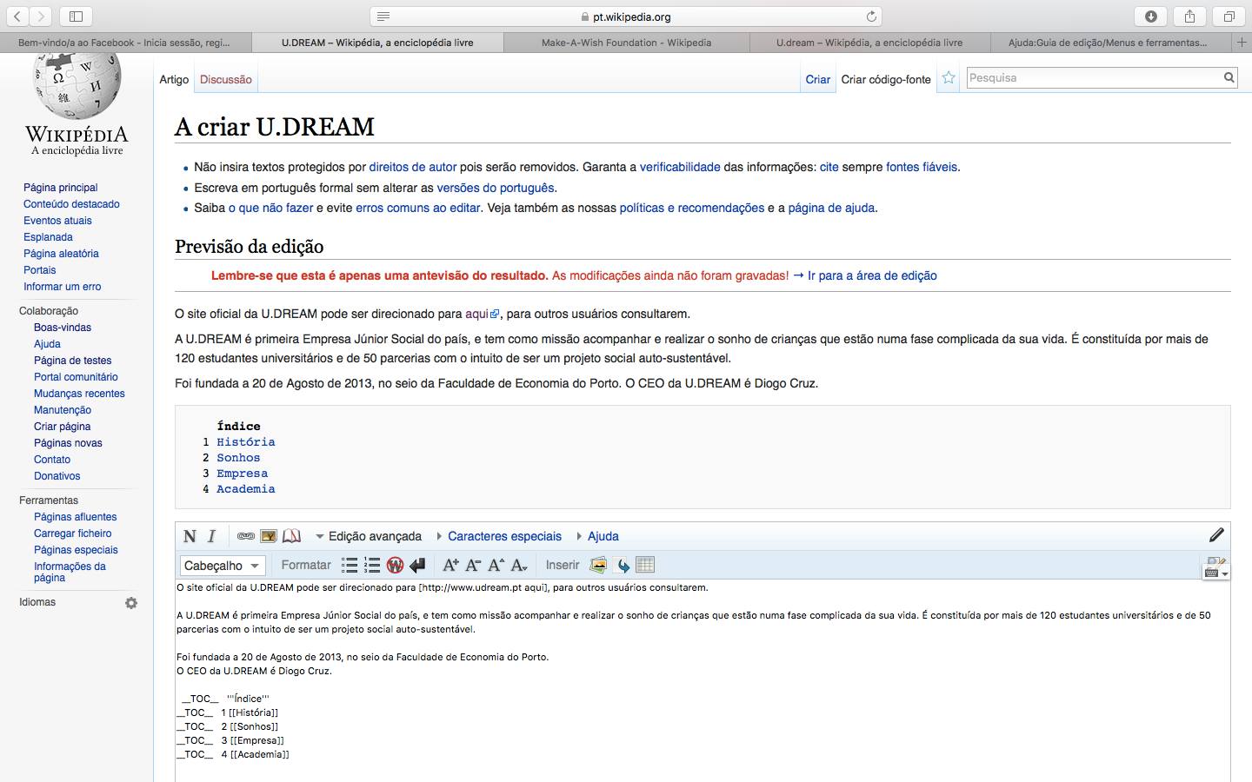Open the Artigo tab

174,79
